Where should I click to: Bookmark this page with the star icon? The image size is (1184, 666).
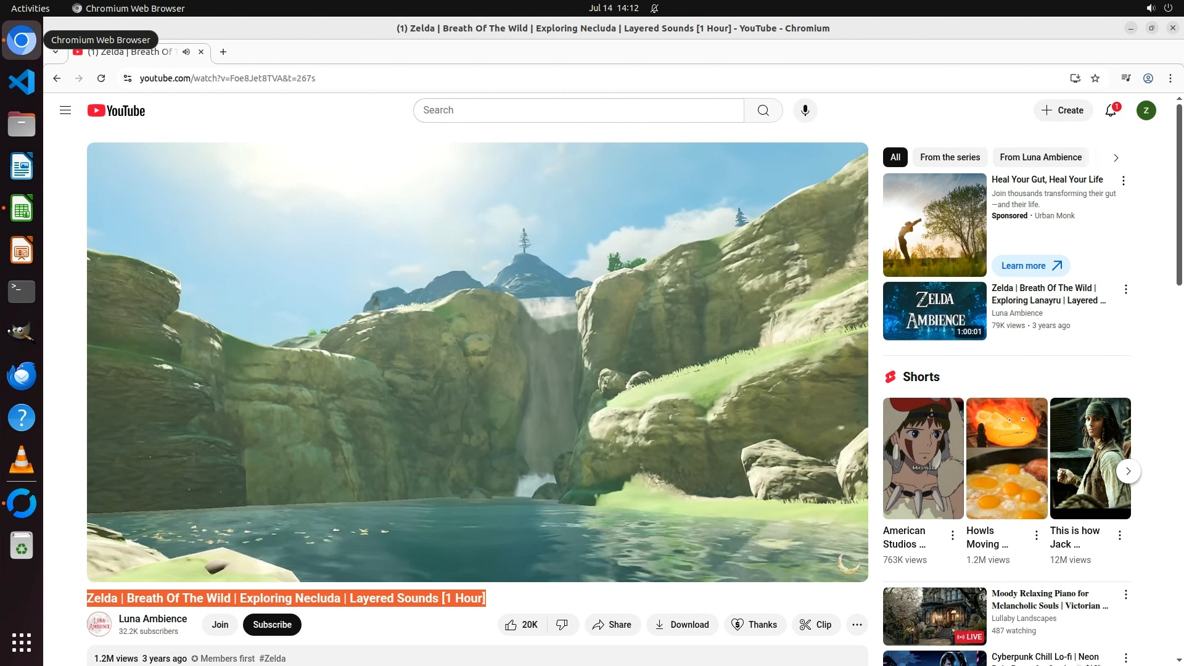(x=1095, y=78)
